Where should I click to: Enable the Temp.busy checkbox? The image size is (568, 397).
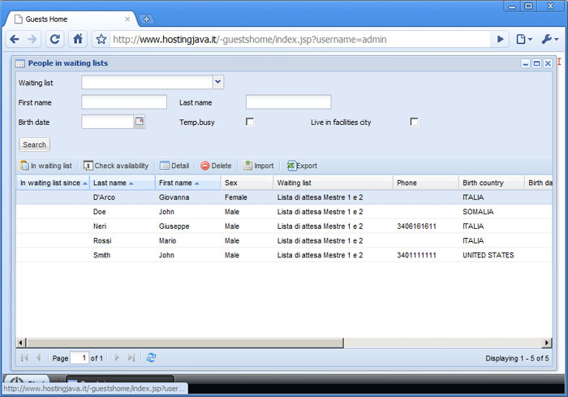pyautogui.click(x=250, y=122)
